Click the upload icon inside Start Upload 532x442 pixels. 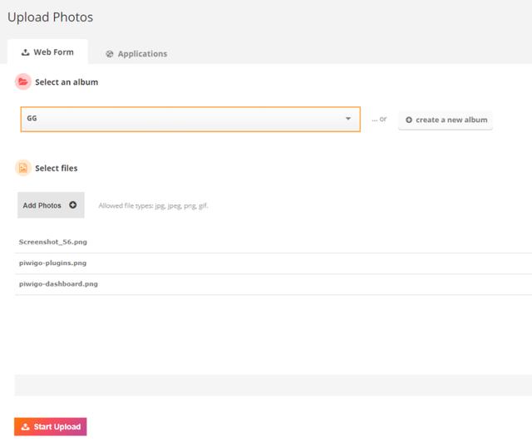26,426
